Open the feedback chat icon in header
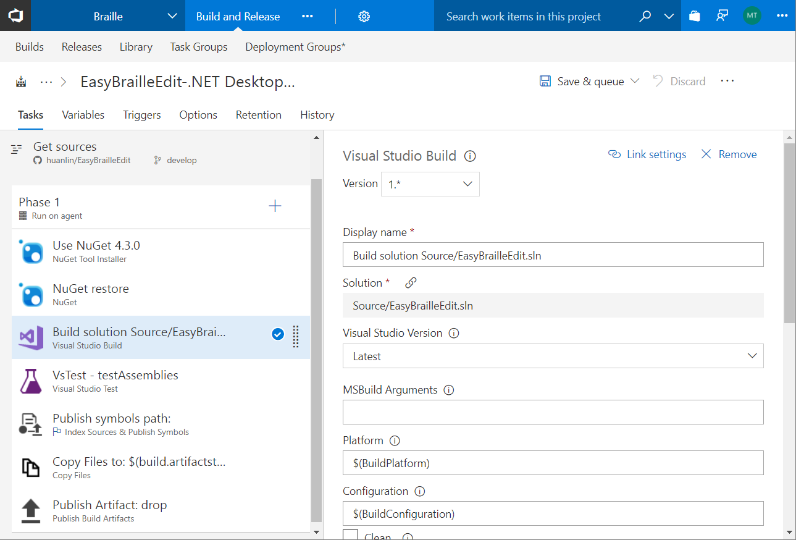 pyautogui.click(x=722, y=17)
